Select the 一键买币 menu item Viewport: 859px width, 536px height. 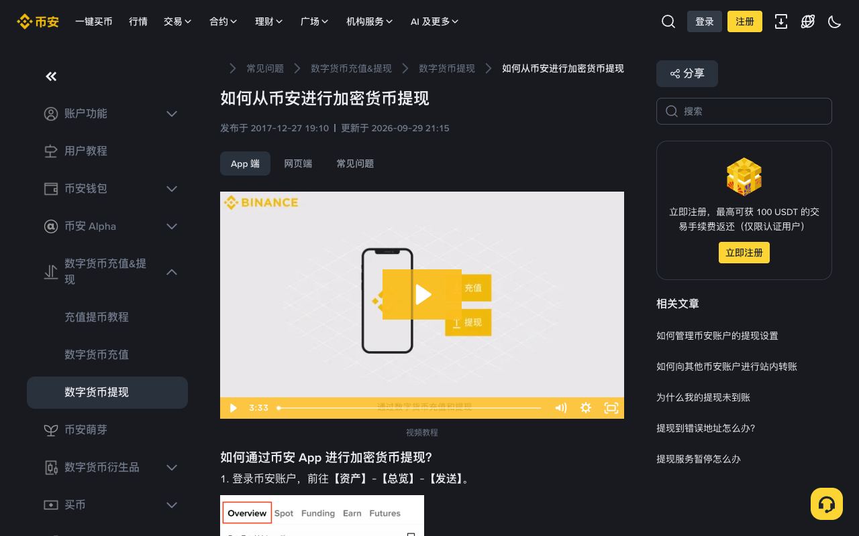[94, 21]
